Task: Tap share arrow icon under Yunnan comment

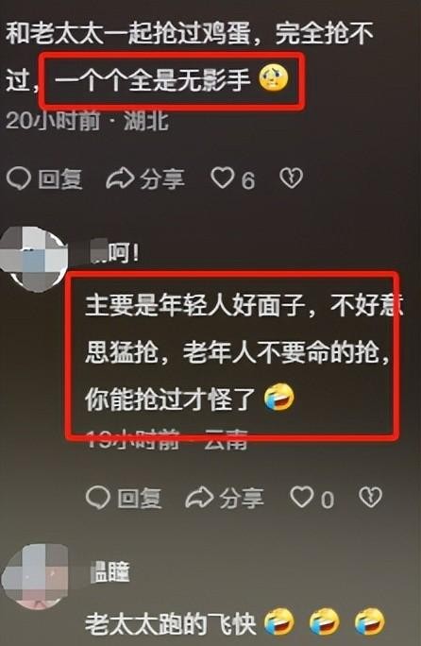Action: point(199,498)
